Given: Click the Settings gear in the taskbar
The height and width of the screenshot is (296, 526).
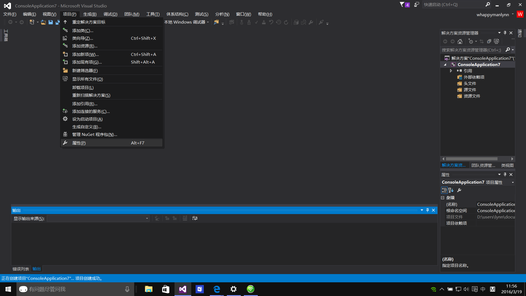Looking at the screenshot, I should click(x=234, y=289).
